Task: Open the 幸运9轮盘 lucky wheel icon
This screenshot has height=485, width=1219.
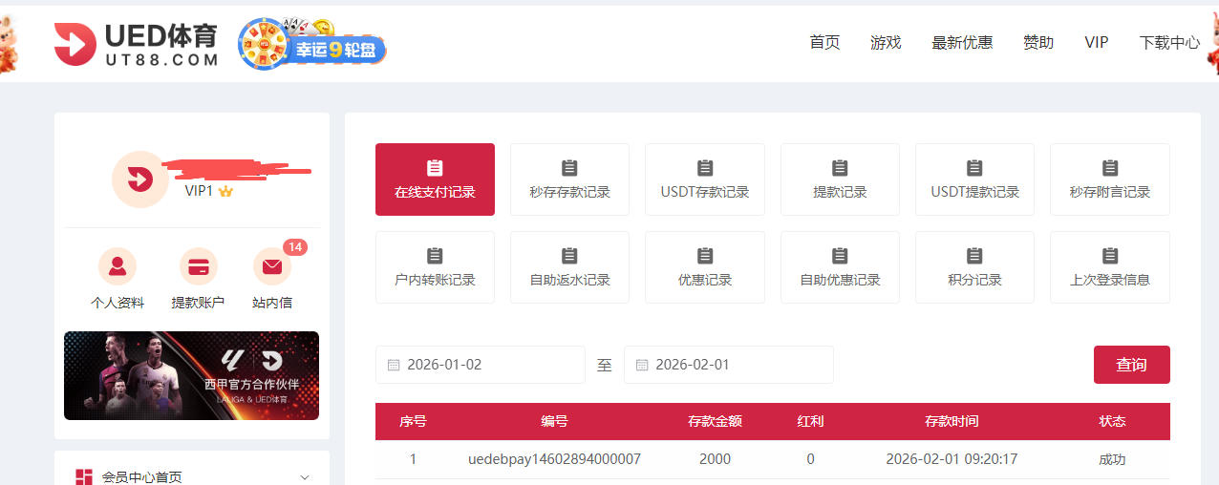Action: [x=312, y=44]
